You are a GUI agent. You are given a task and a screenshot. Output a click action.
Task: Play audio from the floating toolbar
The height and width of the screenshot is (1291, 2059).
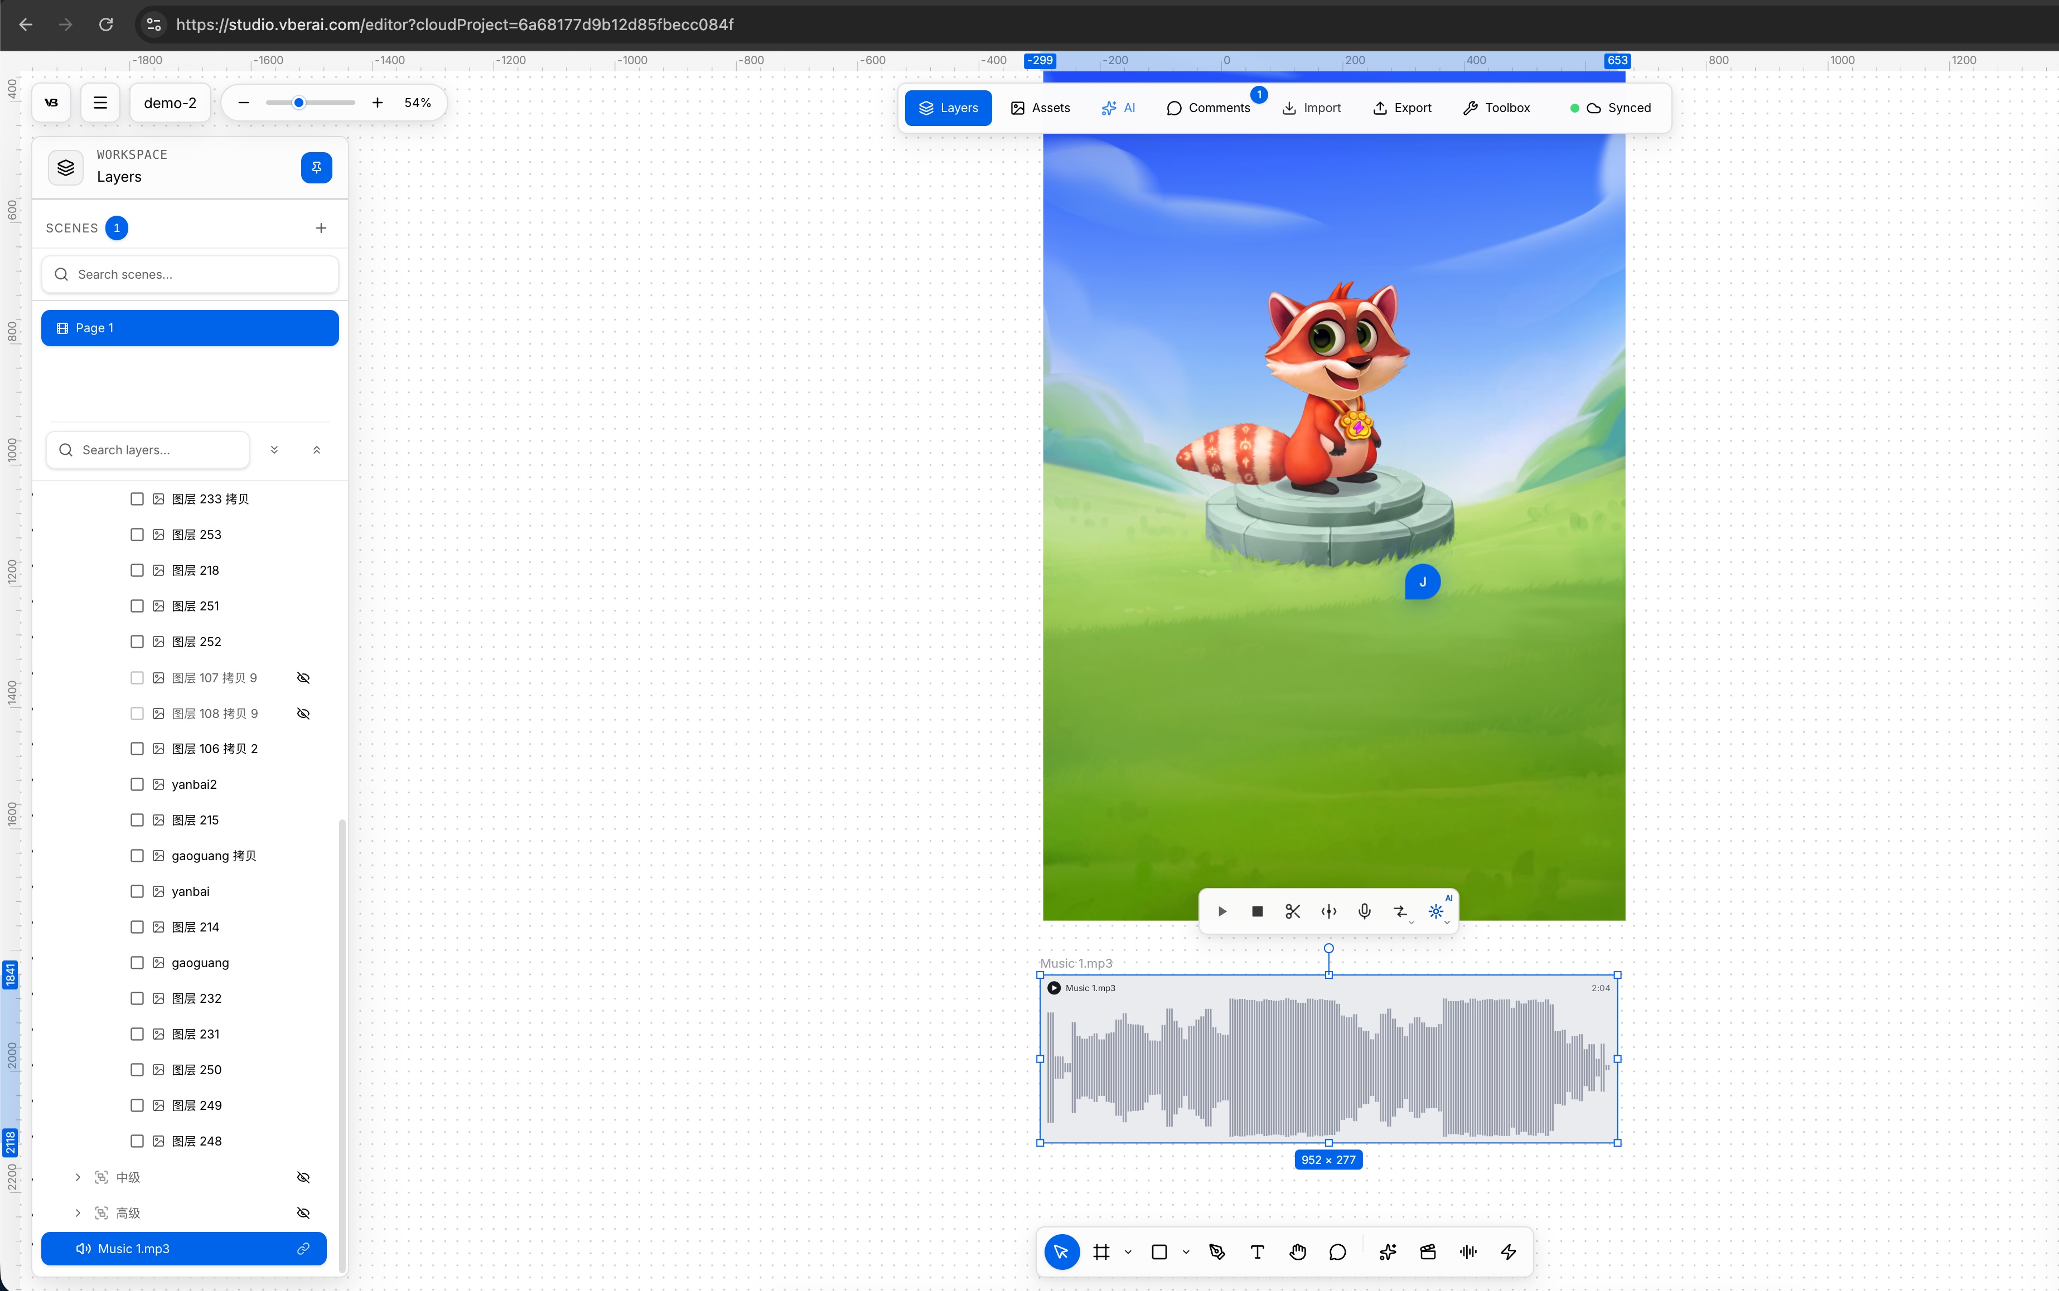[1222, 911]
